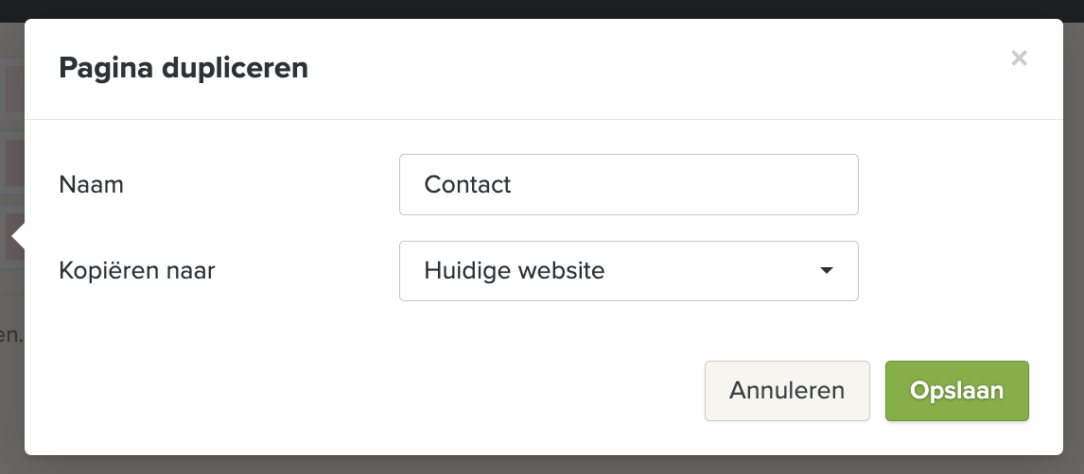
Task: Click the Pagina dupliceren title
Action: [x=184, y=68]
